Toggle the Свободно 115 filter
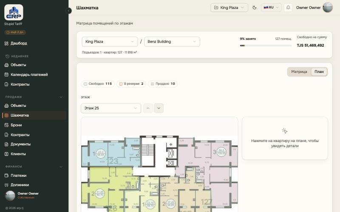The height and width of the screenshot is (212, 340). pos(98,84)
